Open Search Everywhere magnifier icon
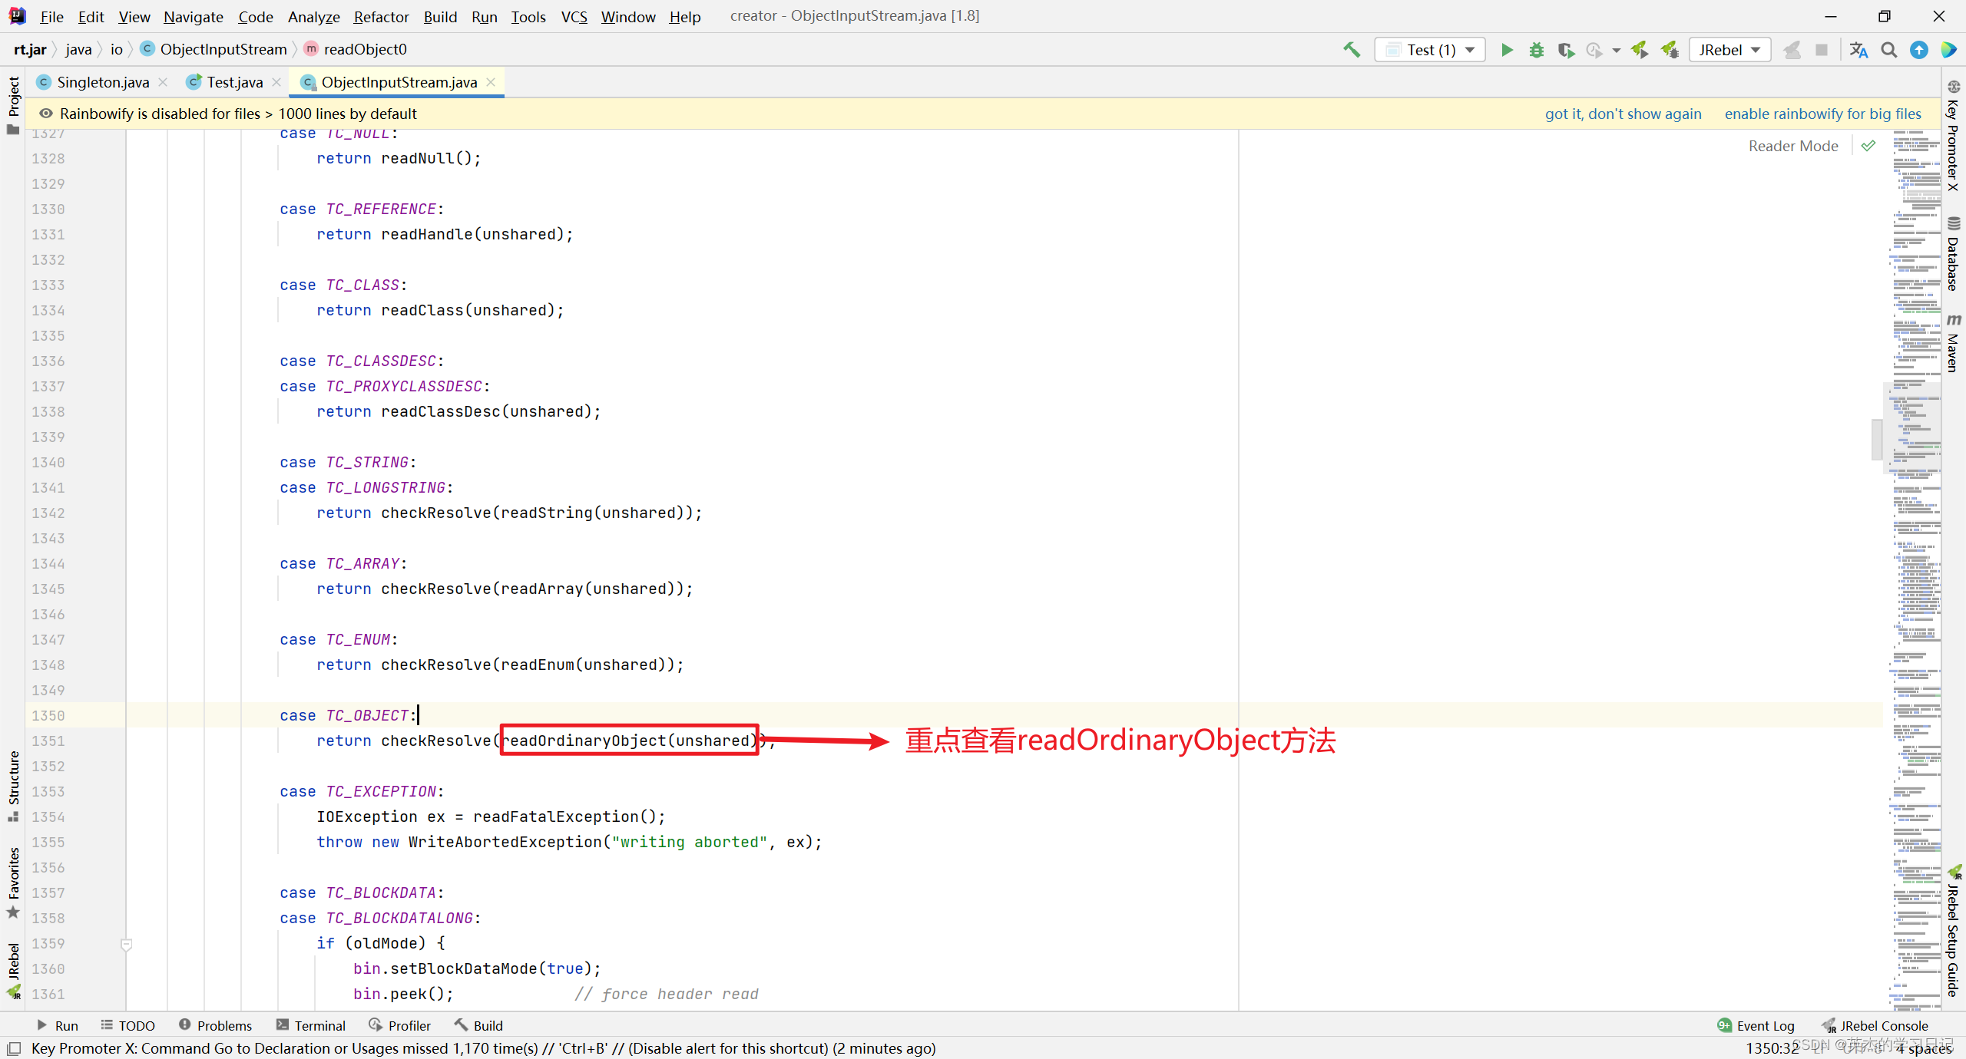 [x=1889, y=50]
